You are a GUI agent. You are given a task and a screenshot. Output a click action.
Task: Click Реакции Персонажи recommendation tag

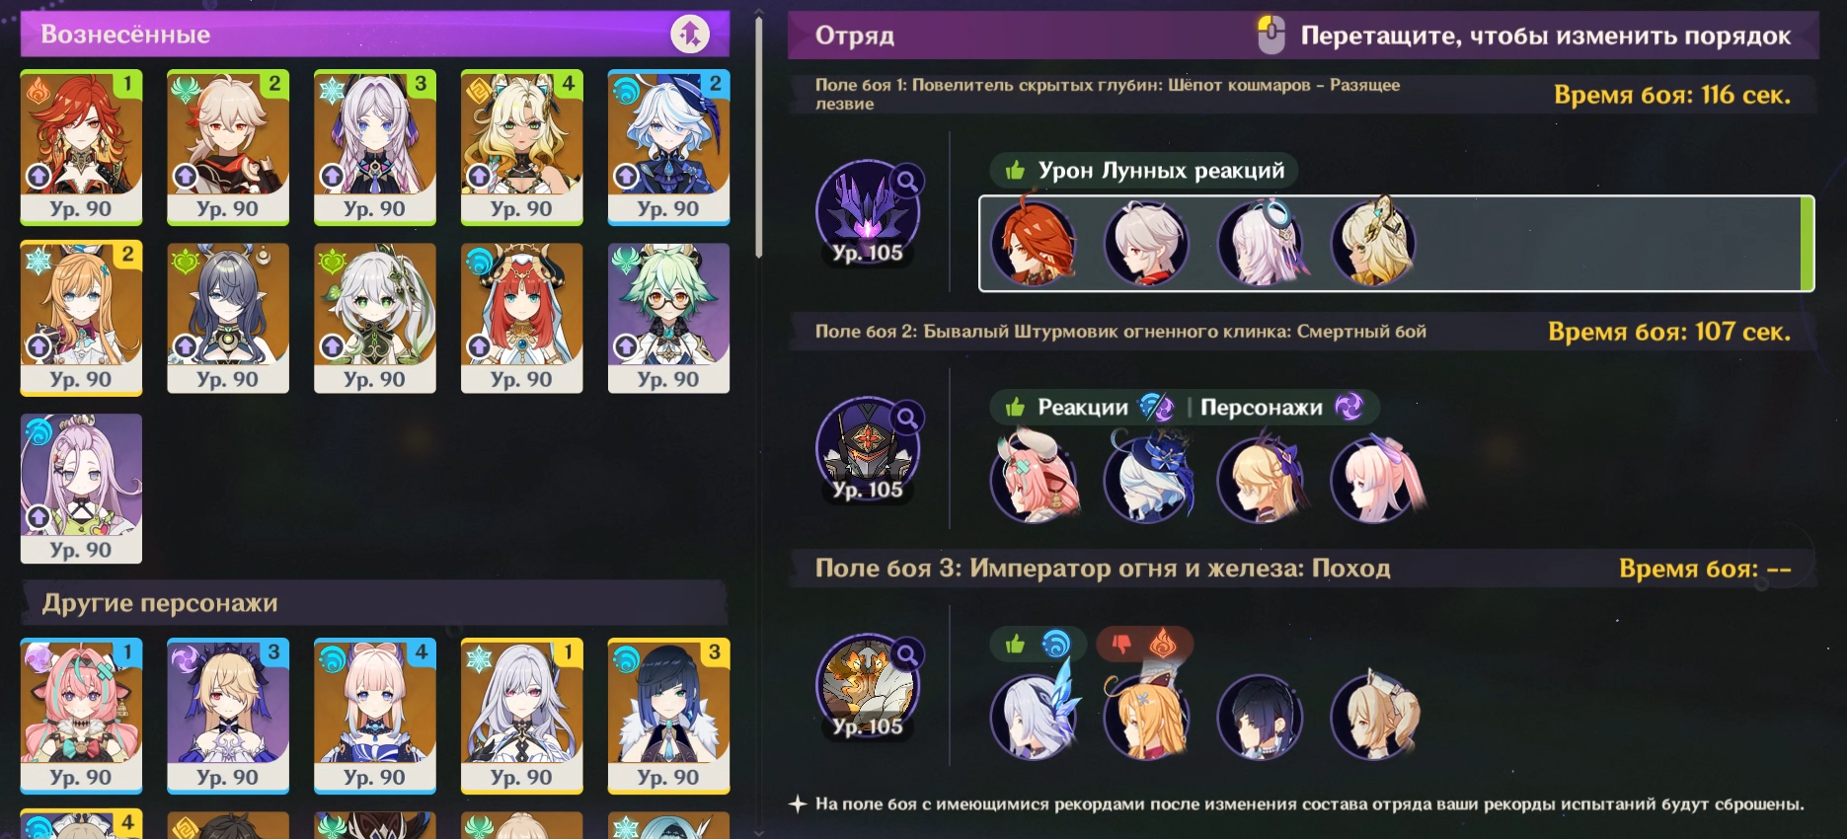click(1185, 407)
